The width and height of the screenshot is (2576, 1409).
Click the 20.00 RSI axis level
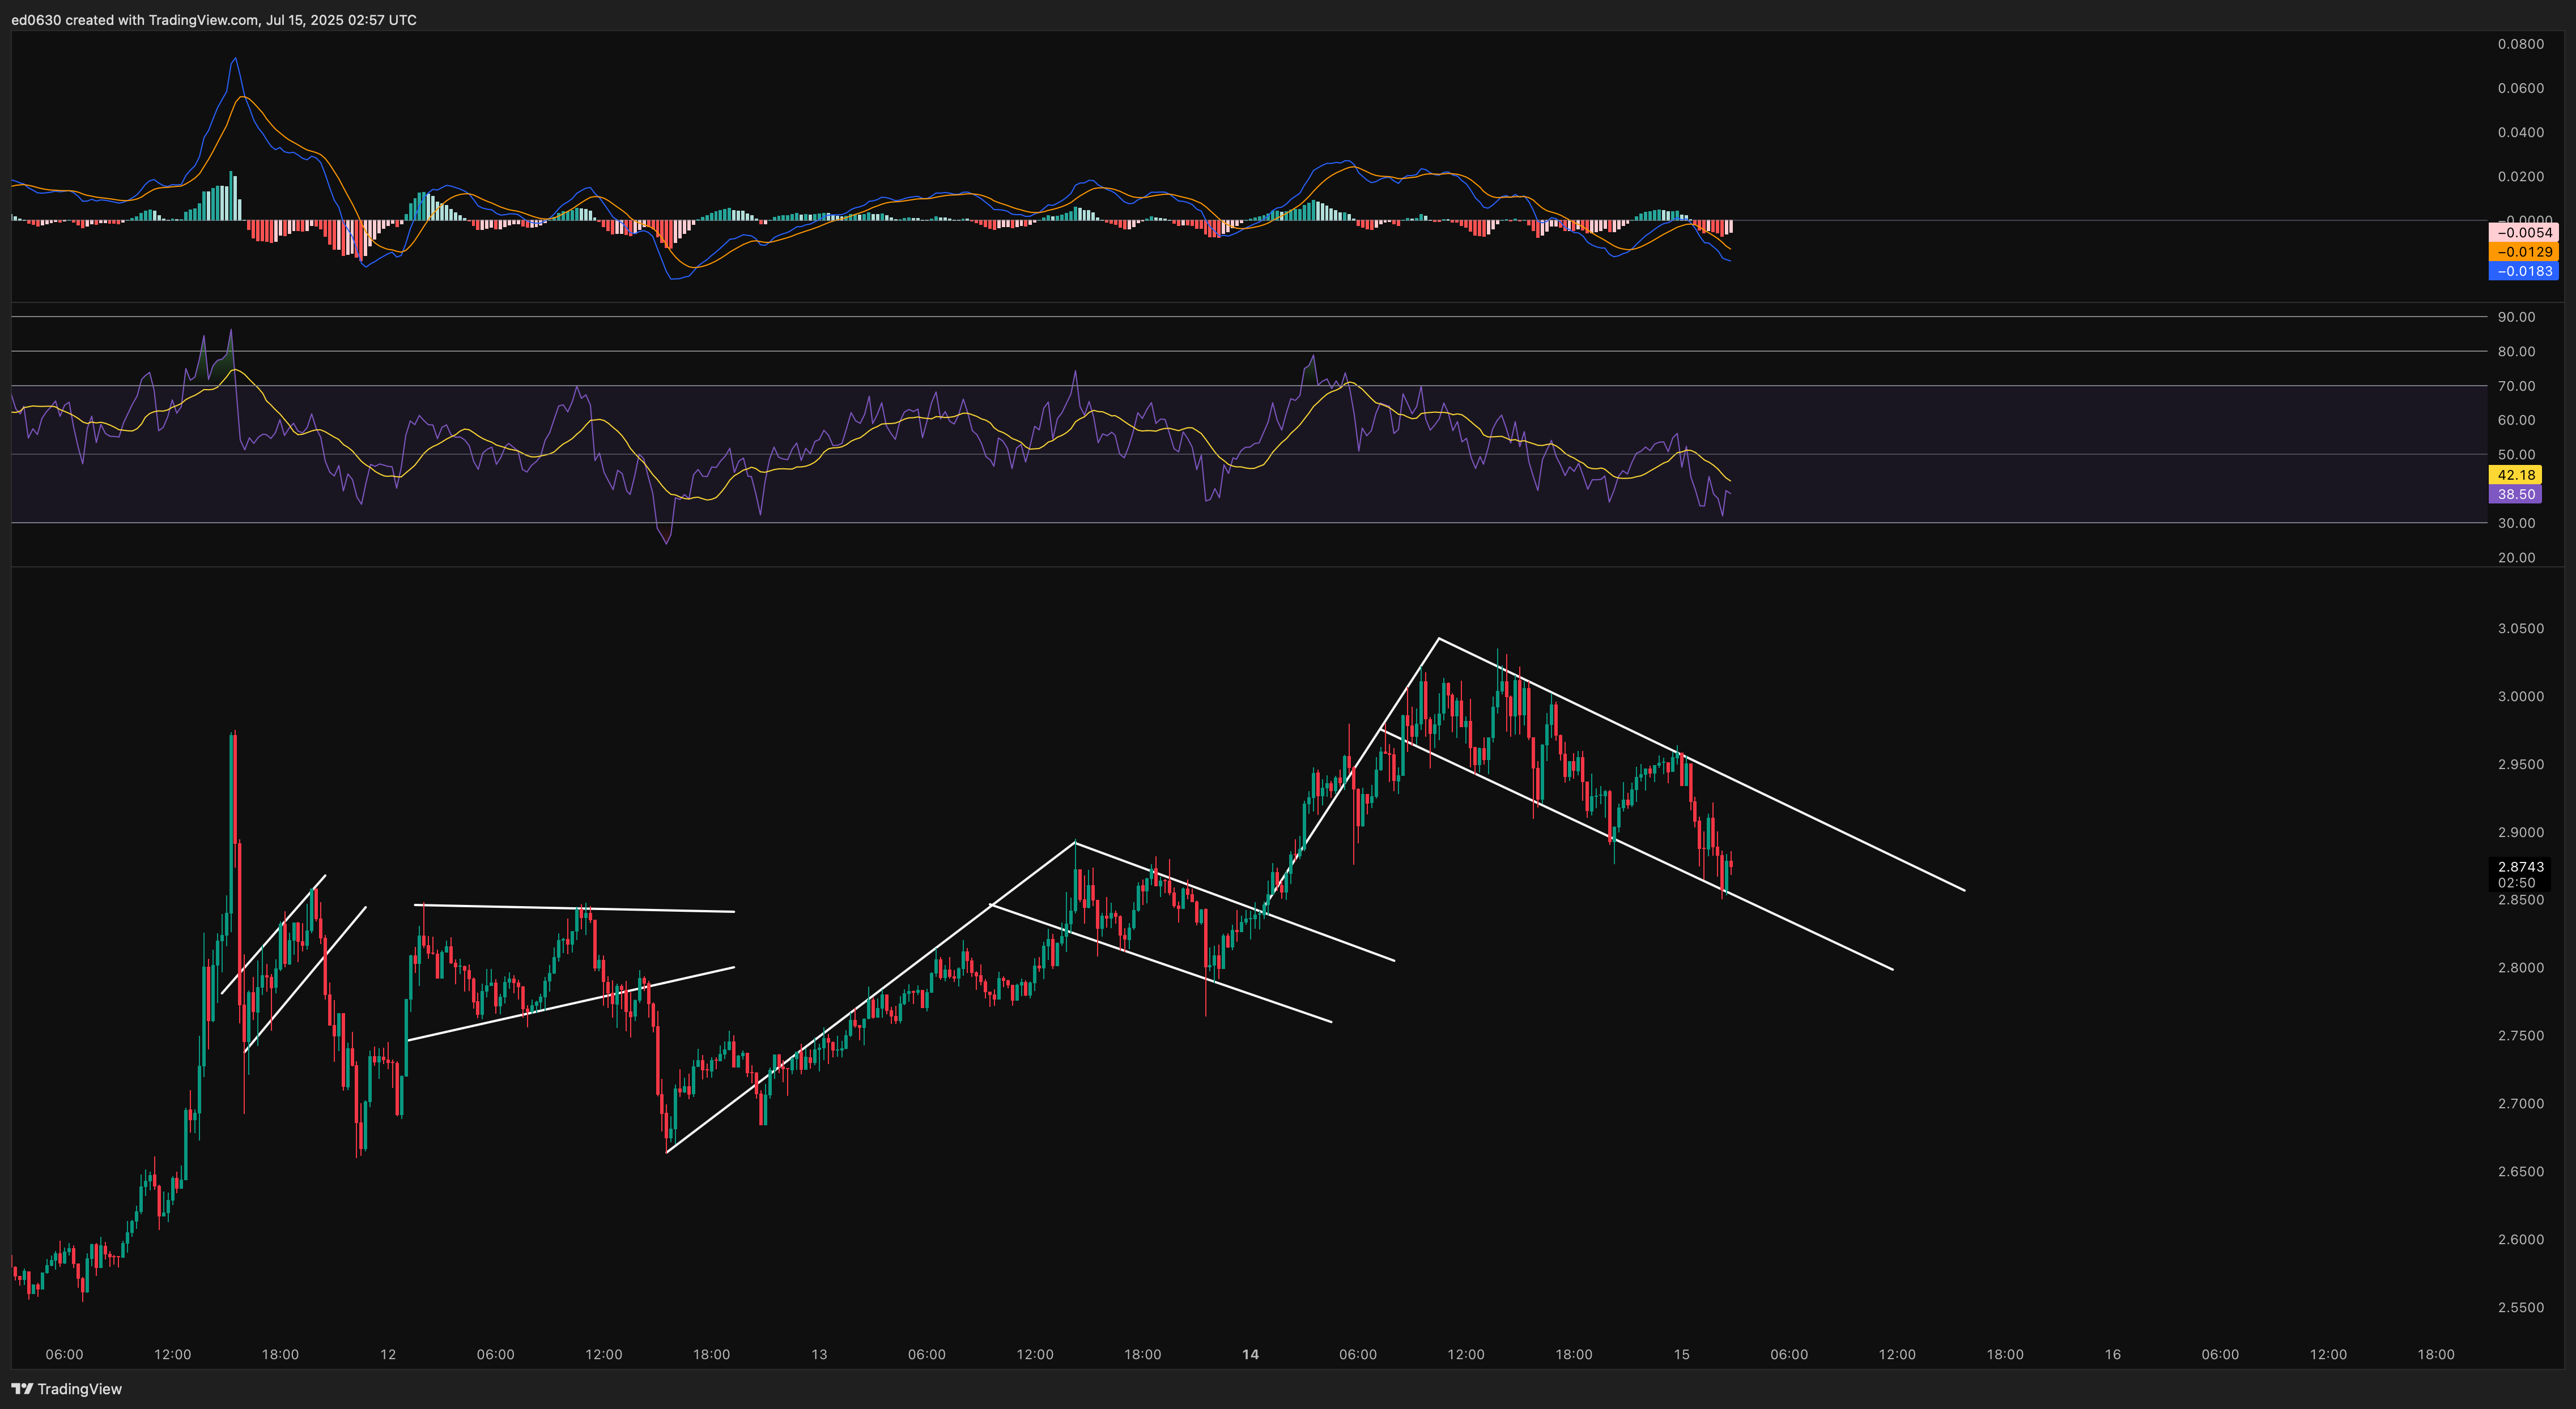(2516, 558)
